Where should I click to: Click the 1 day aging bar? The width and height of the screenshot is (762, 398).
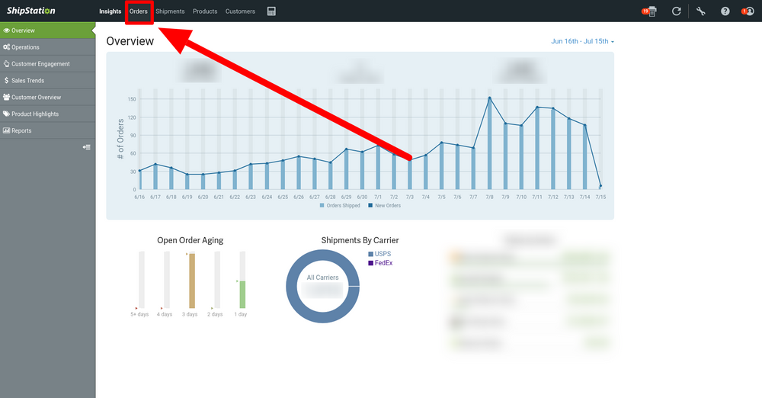tap(242, 294)
